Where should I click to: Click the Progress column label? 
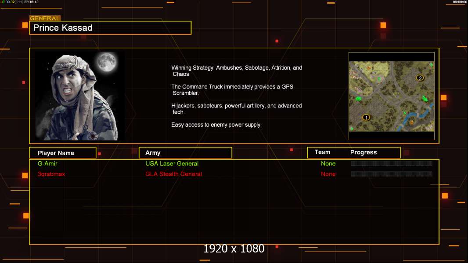[363, 152]
